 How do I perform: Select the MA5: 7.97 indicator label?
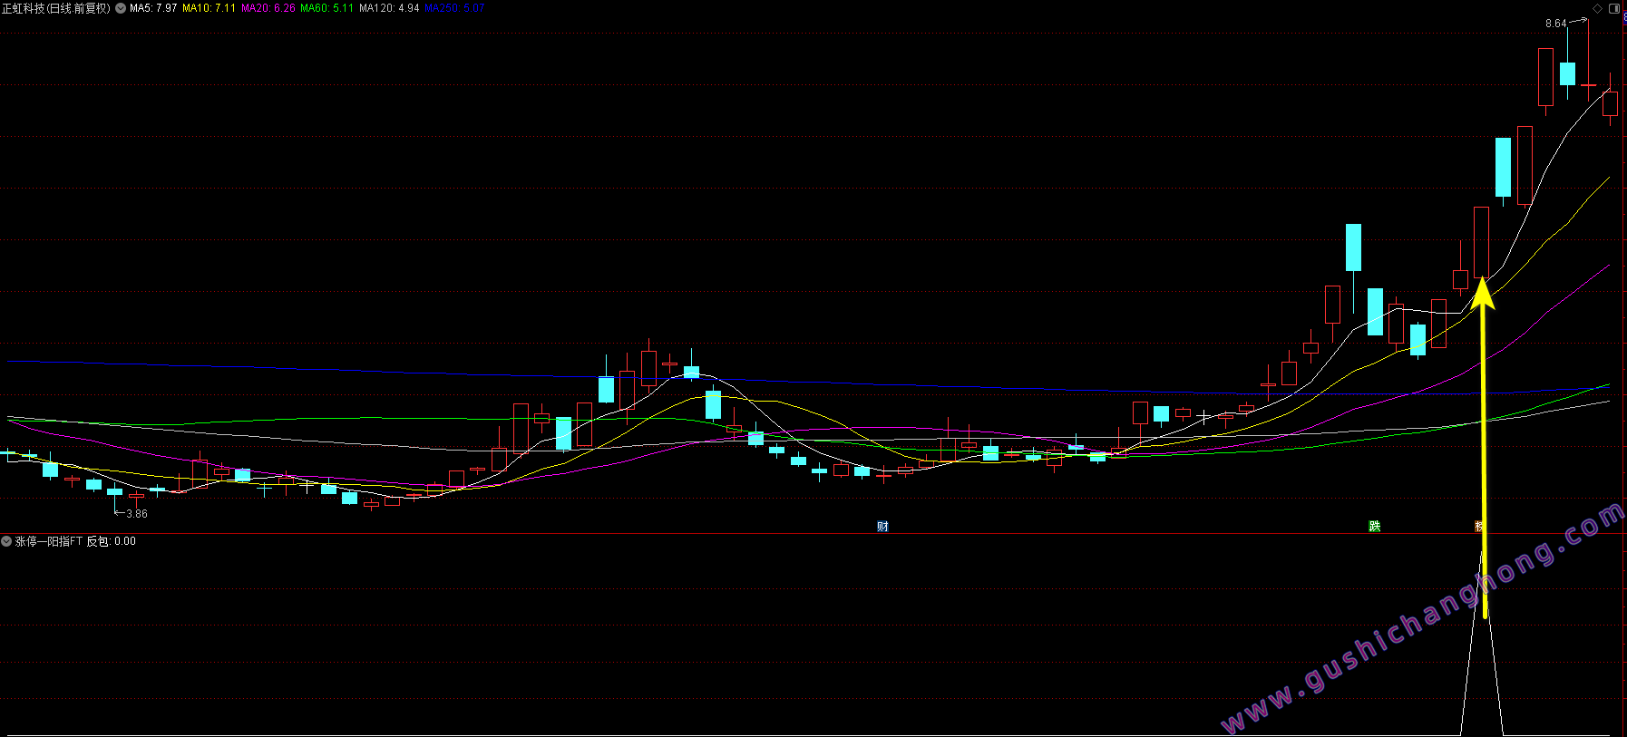(153, 8)
